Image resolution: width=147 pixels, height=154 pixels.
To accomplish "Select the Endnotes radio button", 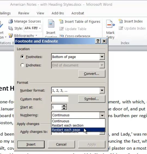I will click(22, 65).
